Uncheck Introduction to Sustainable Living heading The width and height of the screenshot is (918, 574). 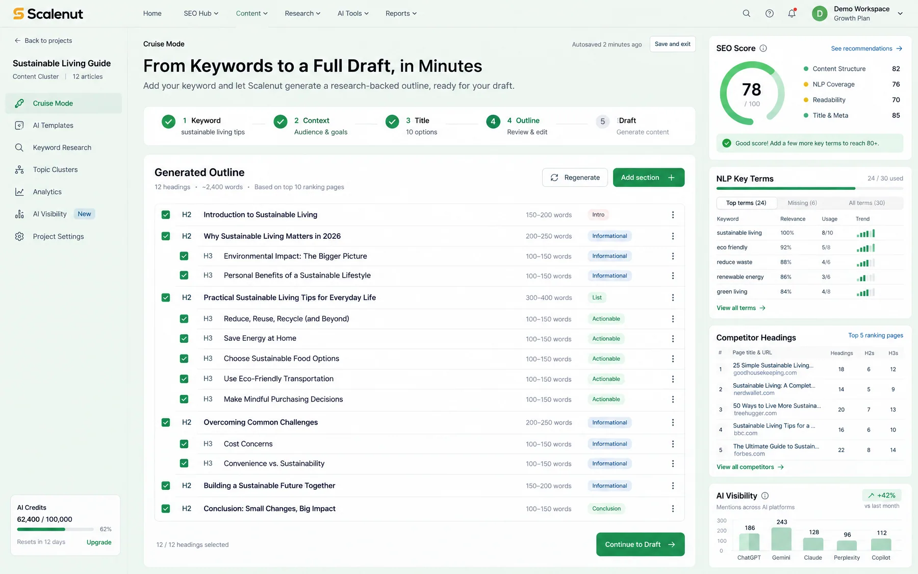pyautogui.click(x=166, y=215)
